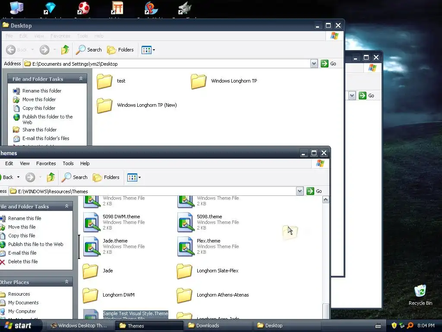The height and width of the screenshot is (332, 442).
Task: Select 5098 DWM.theme file
Action: tap(114, 222)
